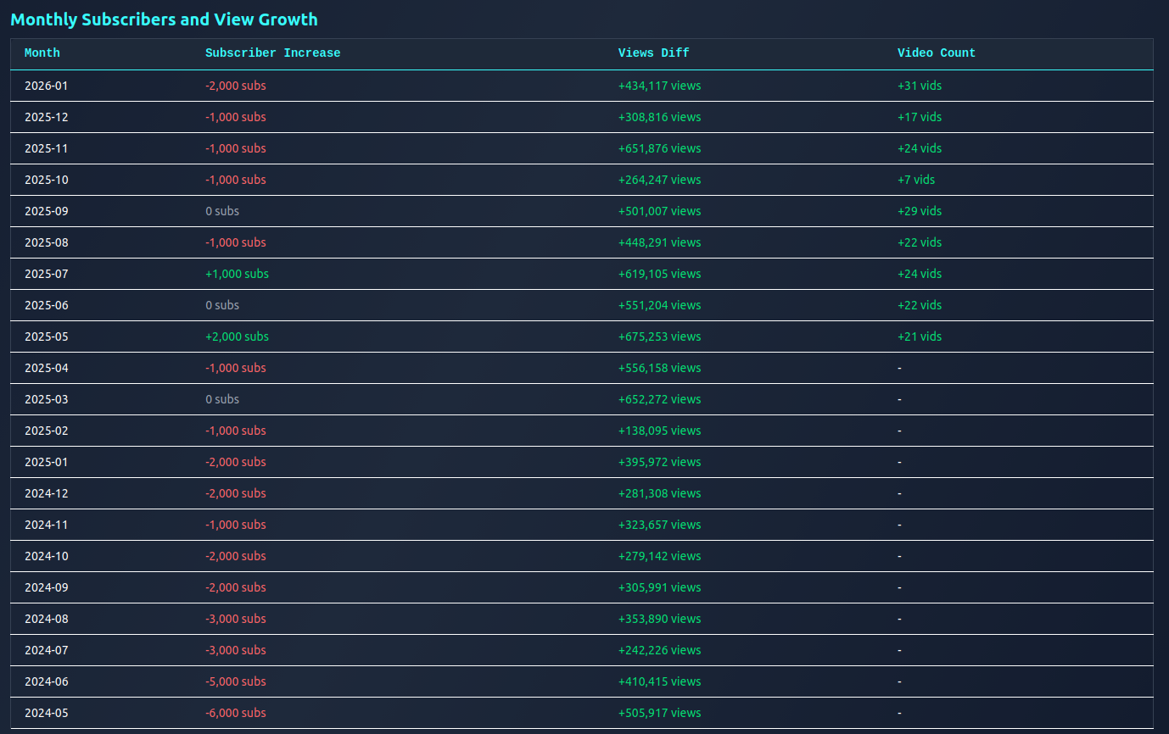Click -2,000 subs in the 2026-01 row
This screenshot has width=1169, height=734.
236,86
